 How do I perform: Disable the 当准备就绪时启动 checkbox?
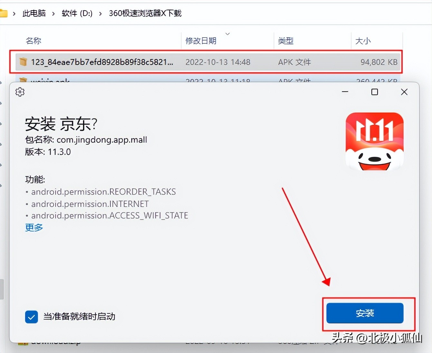tap(31, 317)
